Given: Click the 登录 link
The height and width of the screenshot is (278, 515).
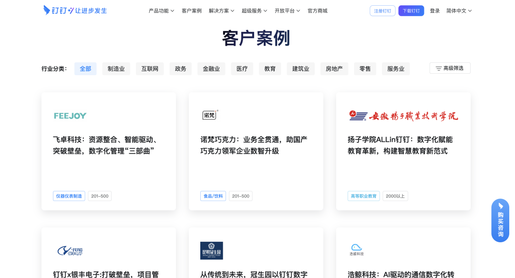Looking at the screenshot, I should (435, 11).
